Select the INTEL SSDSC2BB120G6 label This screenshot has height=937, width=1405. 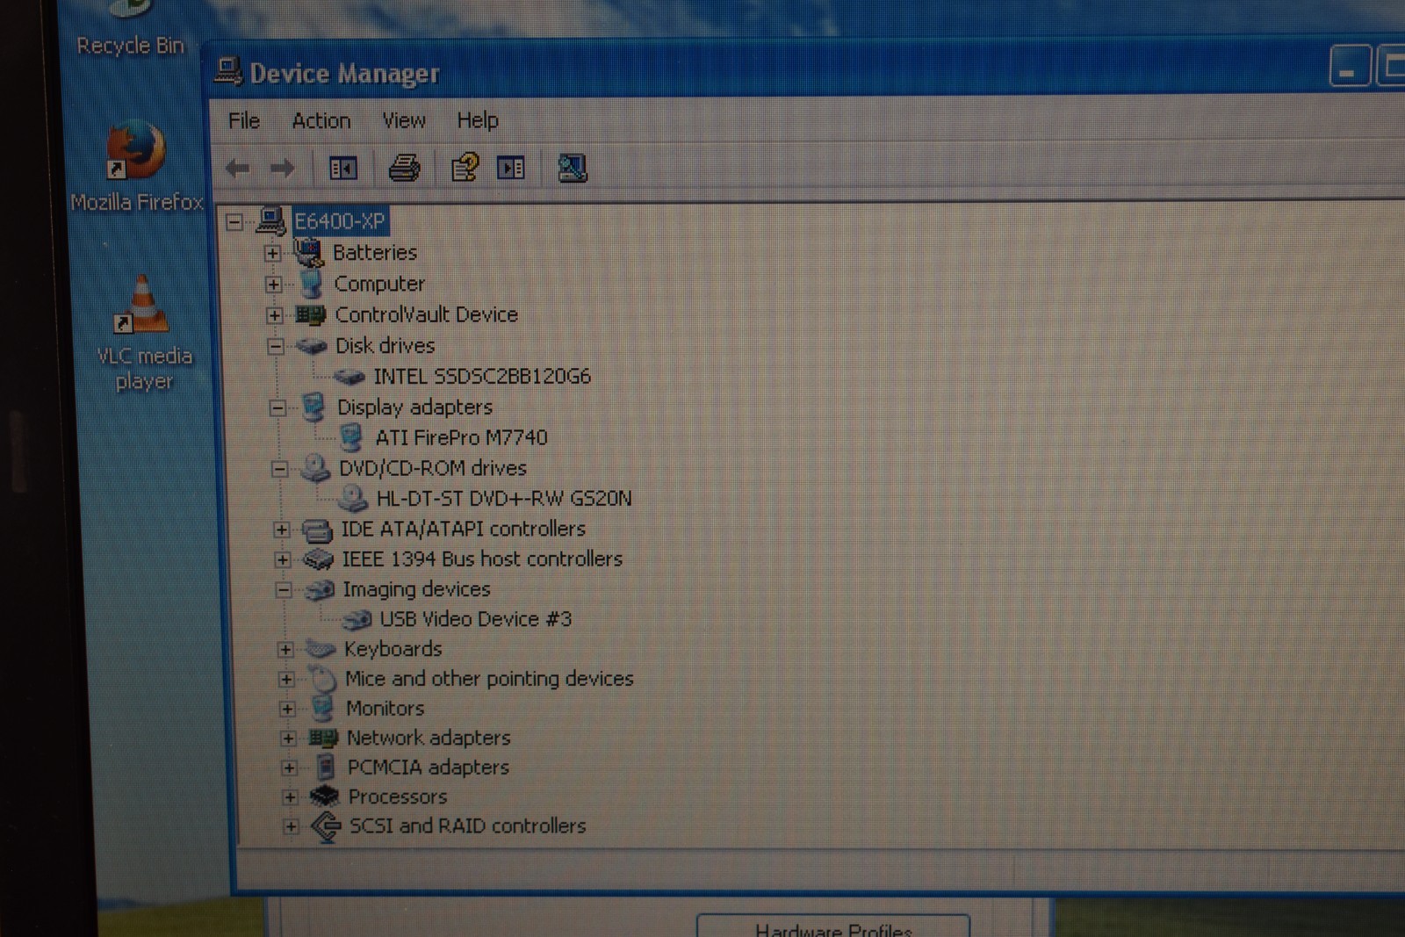point(482,377)
